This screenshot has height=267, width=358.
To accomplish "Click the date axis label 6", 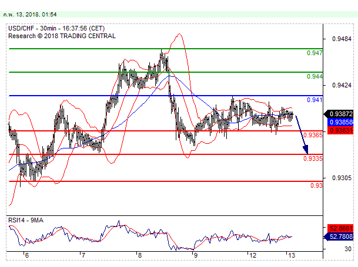I will click(27, 255).
